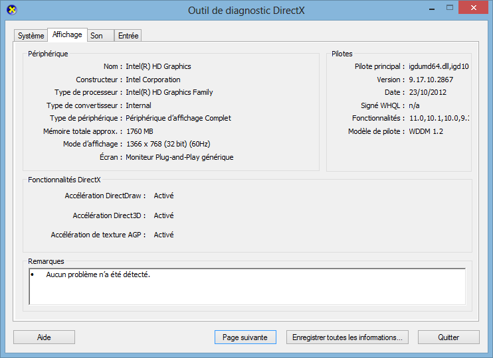
Task: Click 'Périphérique d'affichage Complet' value
Action: [x=178, y=118]
